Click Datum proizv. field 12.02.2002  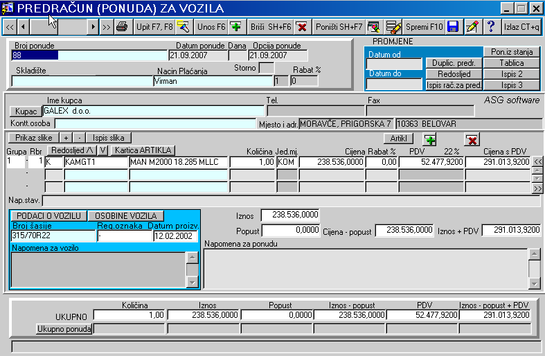pos(175,235)
